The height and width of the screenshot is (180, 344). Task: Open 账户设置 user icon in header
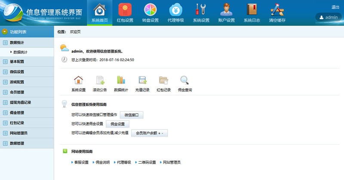(226, 9)
